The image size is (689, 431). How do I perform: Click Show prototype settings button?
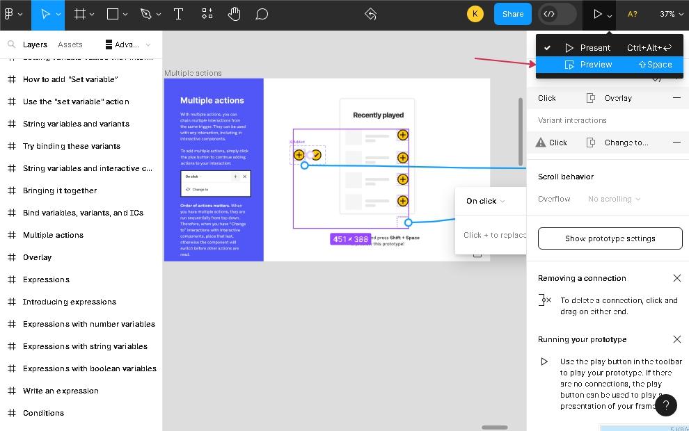pos(610,238)
